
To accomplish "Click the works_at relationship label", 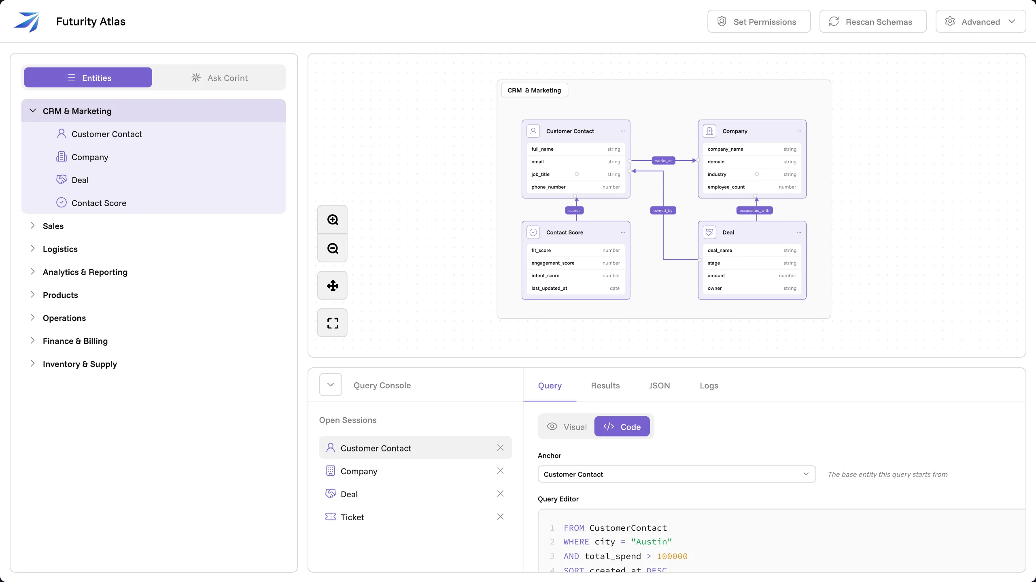I will click(x=663, y=161).
